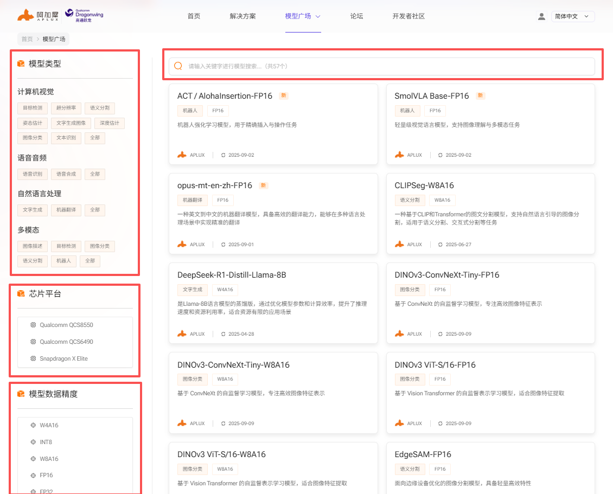The height and width of the screenshot is (494, 613).
Task: Open the 简体中文 language dropdown
Action: pos(573,16)
